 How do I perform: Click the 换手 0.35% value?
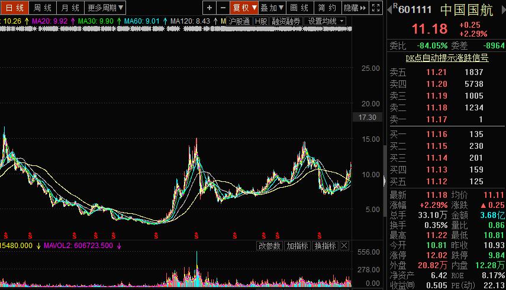436,225
